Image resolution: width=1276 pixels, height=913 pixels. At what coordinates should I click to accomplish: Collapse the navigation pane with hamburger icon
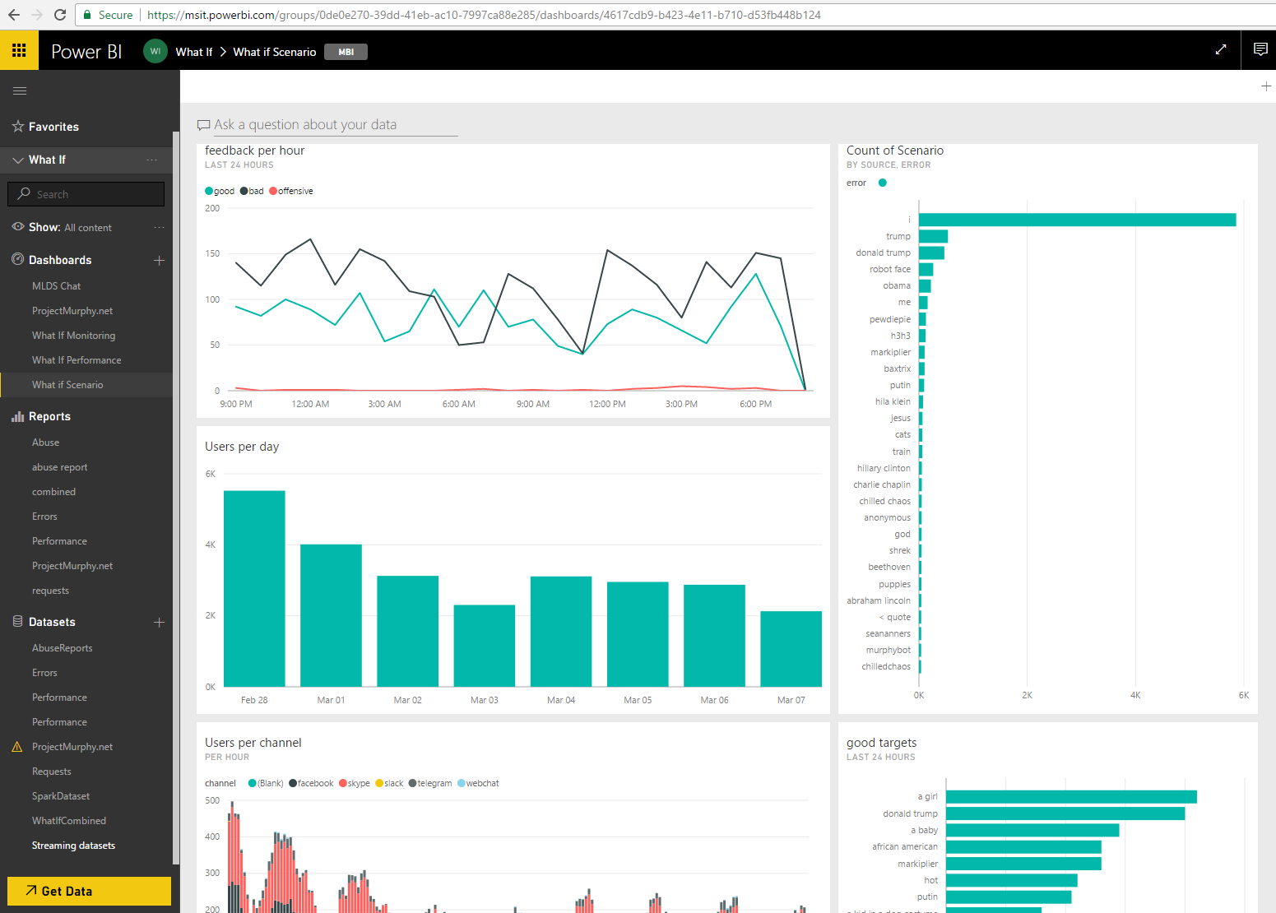click(20, 90)
